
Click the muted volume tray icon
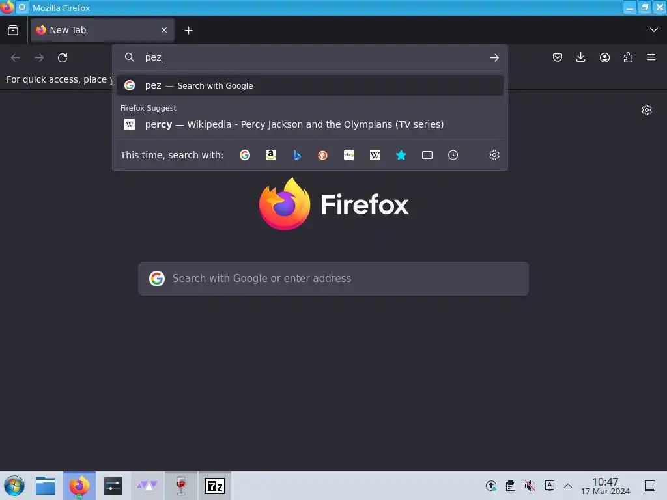530,486
